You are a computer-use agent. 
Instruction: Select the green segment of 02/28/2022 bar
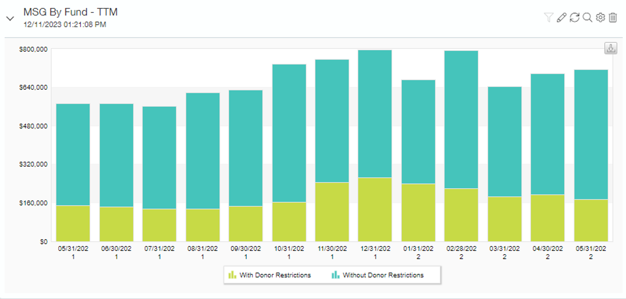[x=461, y=215]
